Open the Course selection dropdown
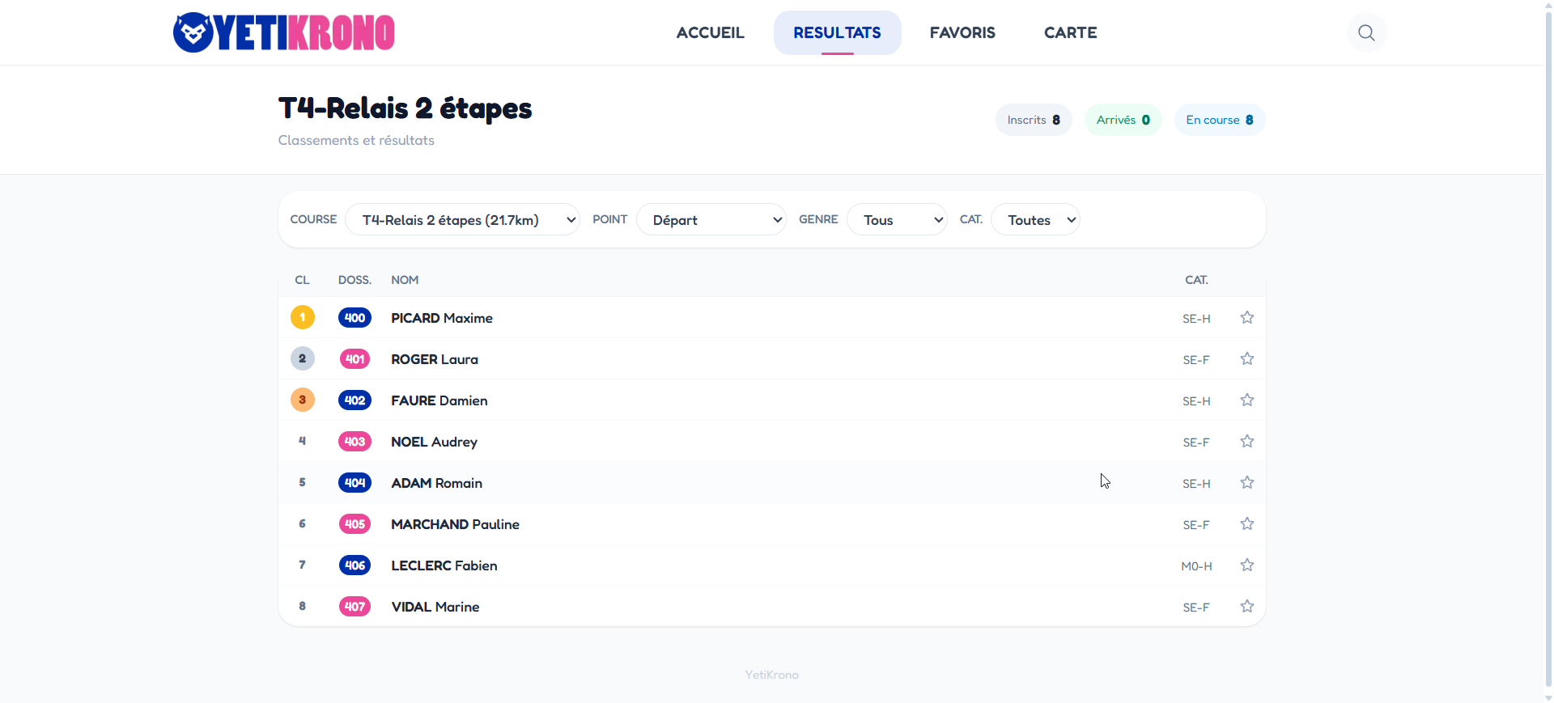The width and height of the screenshot is (1554, 703). (462, 220)
